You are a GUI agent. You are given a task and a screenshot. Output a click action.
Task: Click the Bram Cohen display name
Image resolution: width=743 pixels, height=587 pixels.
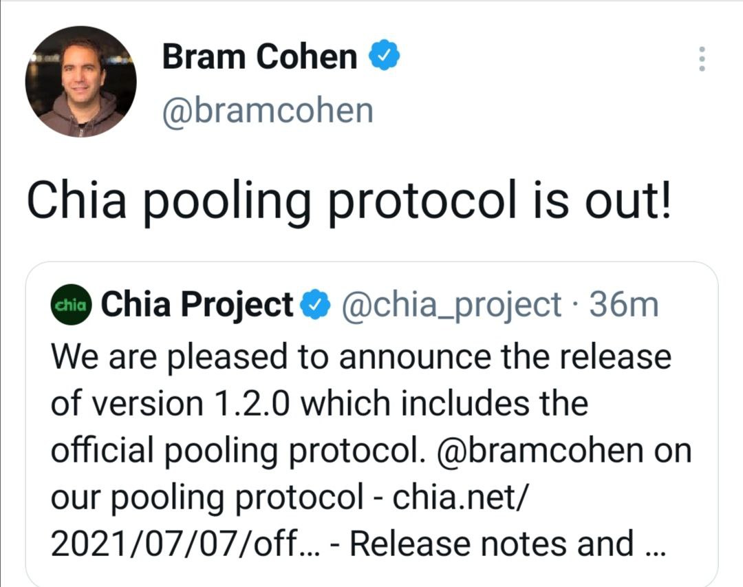pos(259,57)
